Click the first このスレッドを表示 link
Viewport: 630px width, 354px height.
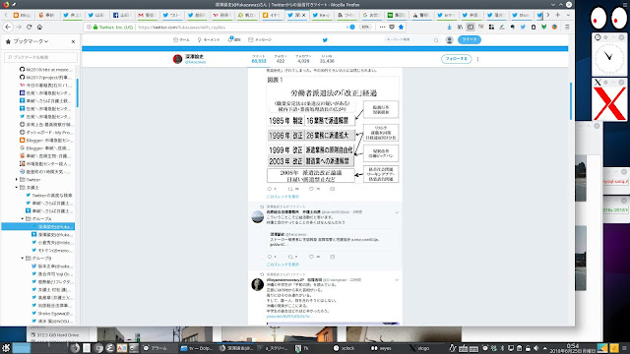pos(283,197)
